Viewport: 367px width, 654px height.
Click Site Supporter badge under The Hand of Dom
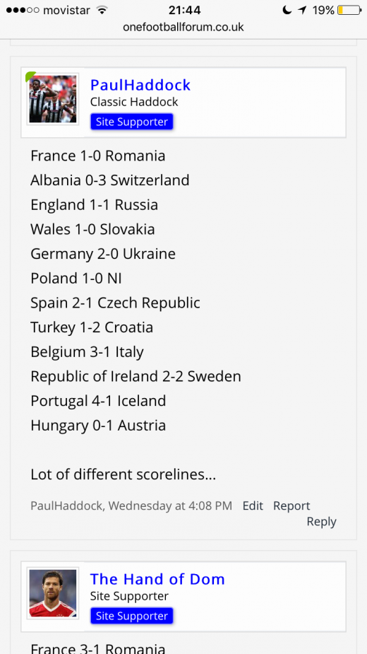(x=132, y=616)
